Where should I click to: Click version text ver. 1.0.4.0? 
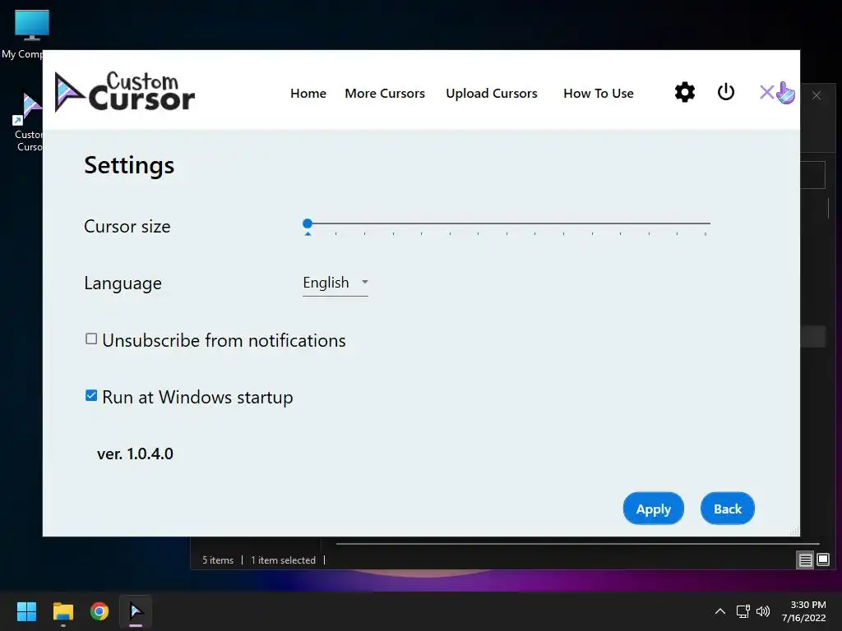coord(135,454)
